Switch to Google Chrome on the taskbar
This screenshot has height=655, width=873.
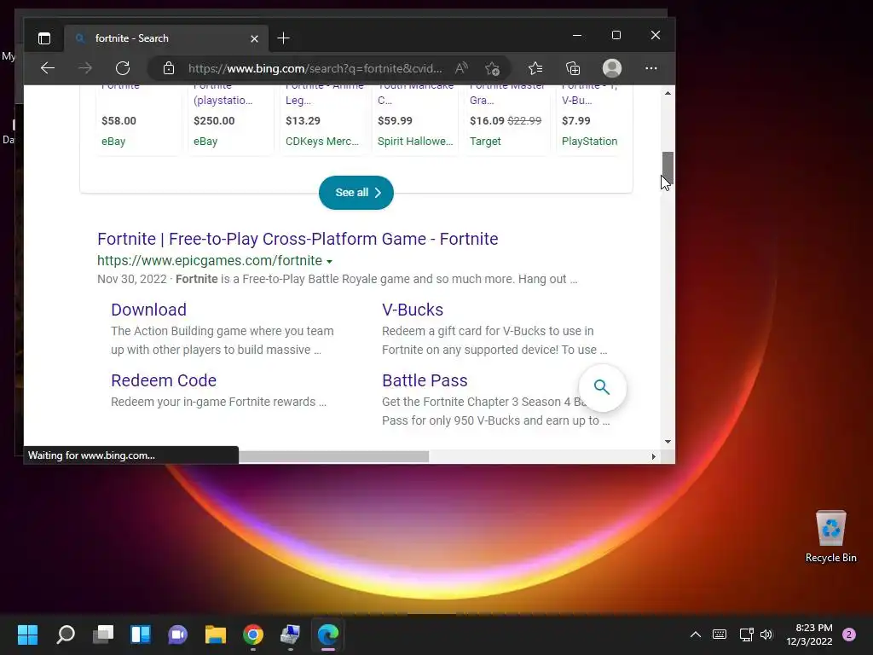(253, 635)
